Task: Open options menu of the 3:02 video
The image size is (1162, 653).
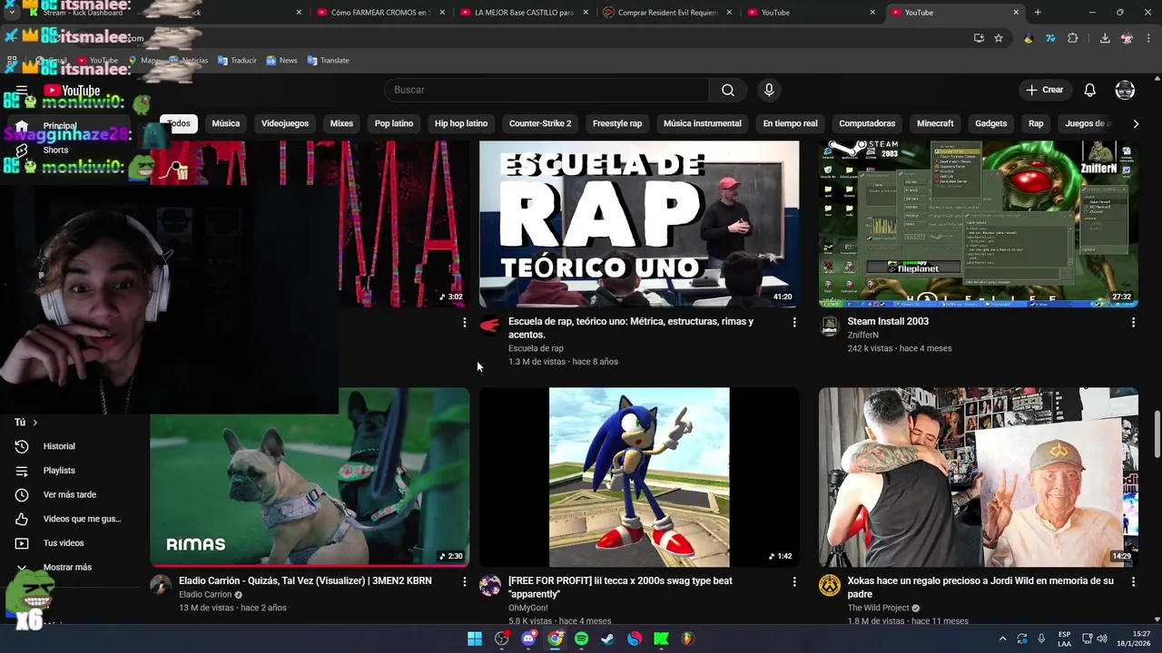Action: tap(465, 322)
